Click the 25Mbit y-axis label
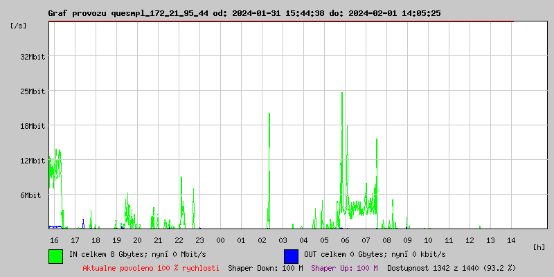The image size is (554, 277). point(33,91)
